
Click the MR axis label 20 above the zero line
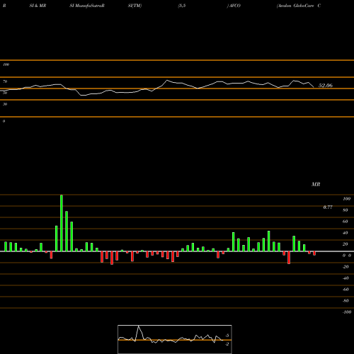point(346,244)
